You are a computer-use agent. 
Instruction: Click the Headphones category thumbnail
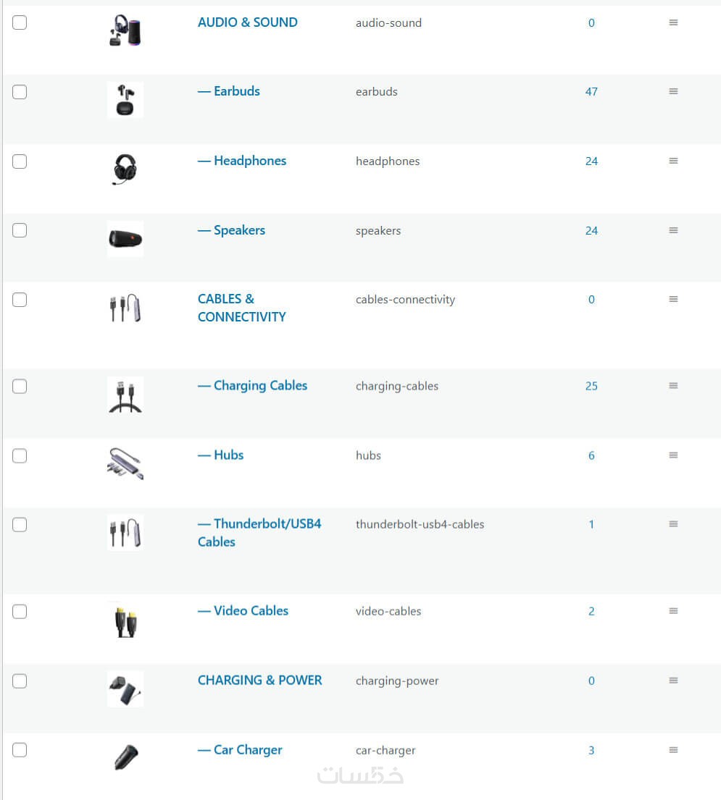tap(125, 169)
